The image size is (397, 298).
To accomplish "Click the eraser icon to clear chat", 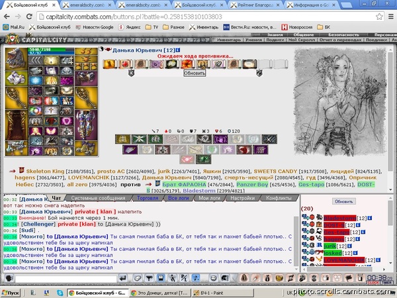I will click(137, 278).
